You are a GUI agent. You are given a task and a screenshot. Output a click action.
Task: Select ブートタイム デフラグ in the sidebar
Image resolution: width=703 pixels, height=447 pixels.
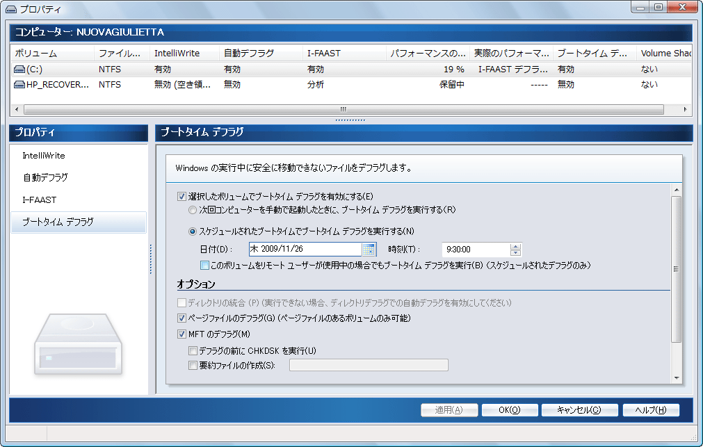[x=79, y=222]
